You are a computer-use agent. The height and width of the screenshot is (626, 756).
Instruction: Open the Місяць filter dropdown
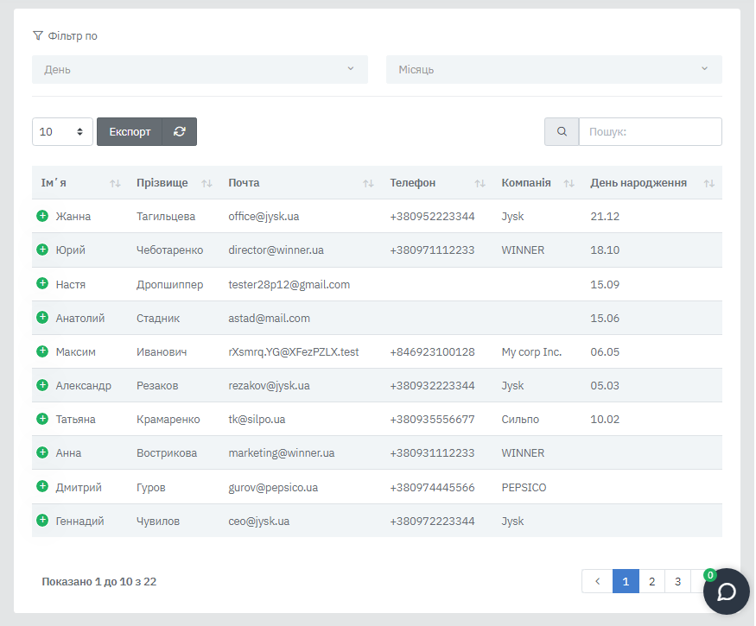553,69
